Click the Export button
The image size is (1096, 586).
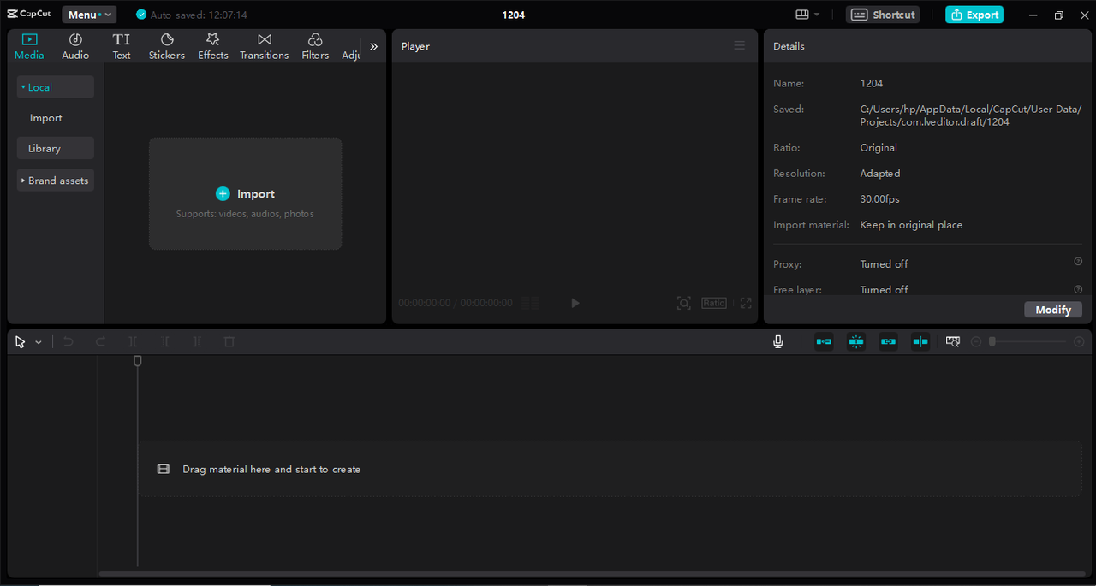pyautogui.click(x=974, y=15)
